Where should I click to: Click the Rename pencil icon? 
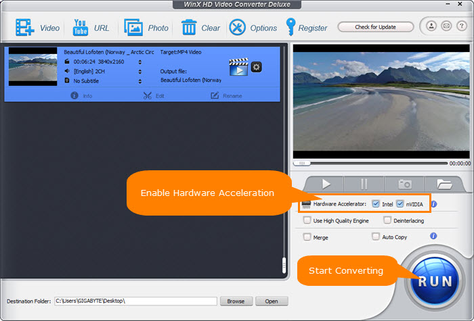coord(215,96)
